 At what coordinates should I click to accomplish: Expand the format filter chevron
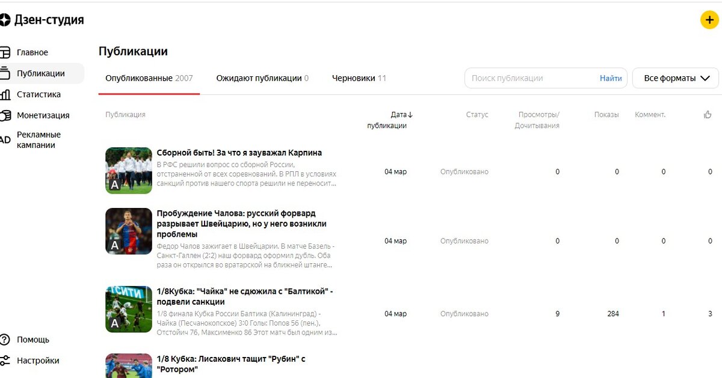(x=705, y=78)
